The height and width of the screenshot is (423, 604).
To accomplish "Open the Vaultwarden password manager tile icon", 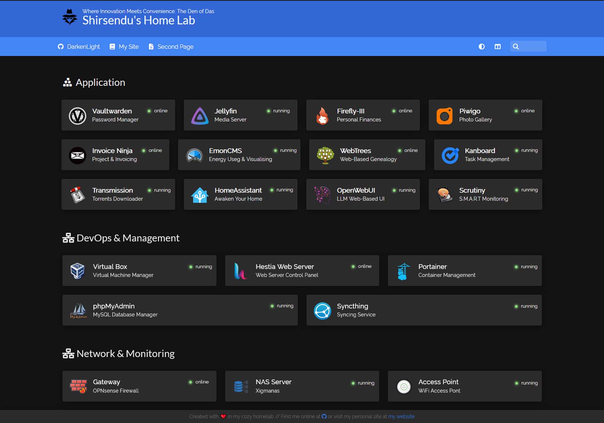I will tap(77, 115).
